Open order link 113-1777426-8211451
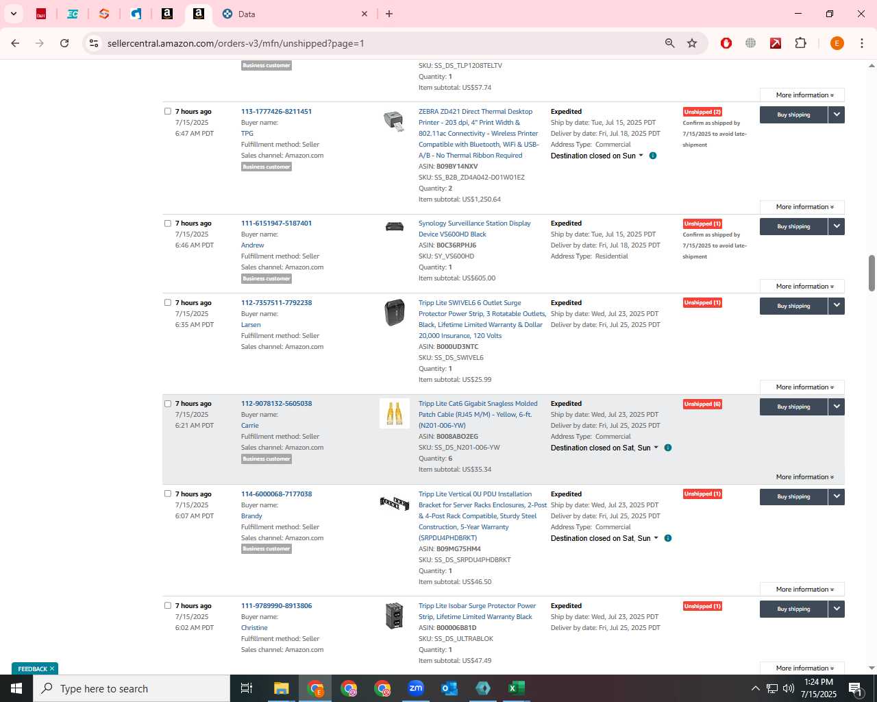 [x=276, y=111]
